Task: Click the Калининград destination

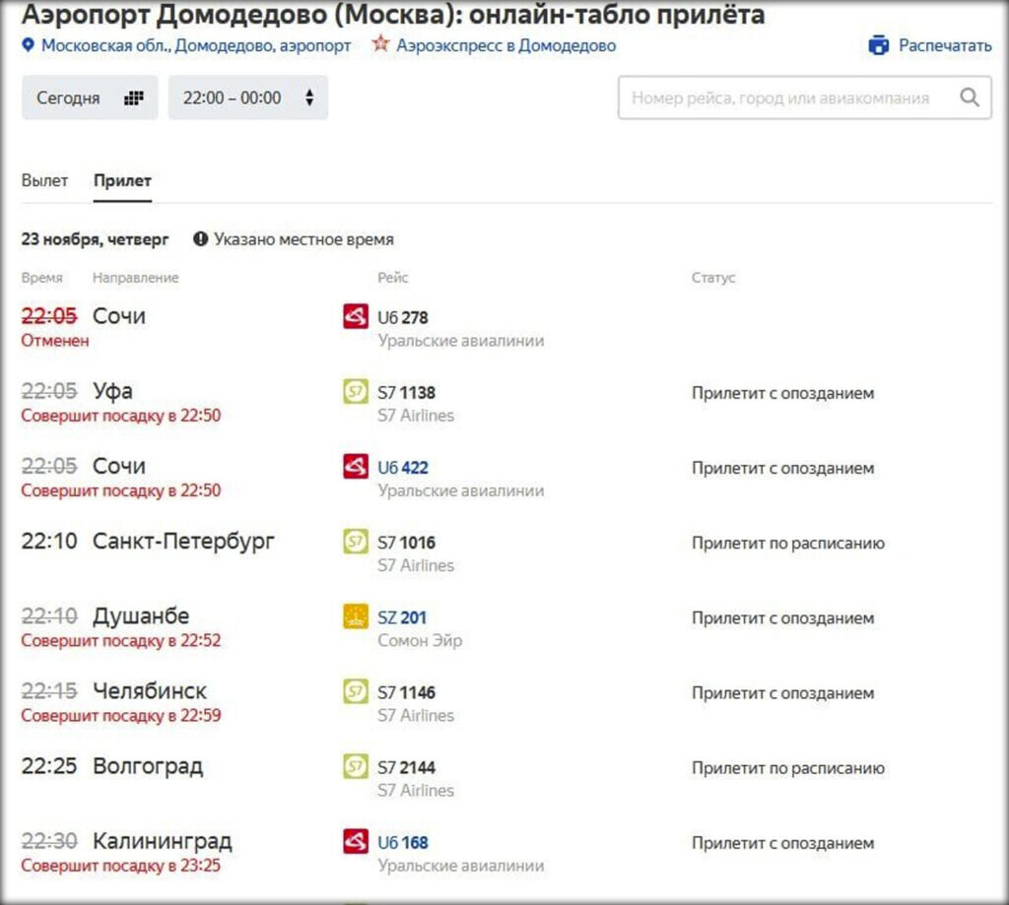Action: [x=163, y=841]
